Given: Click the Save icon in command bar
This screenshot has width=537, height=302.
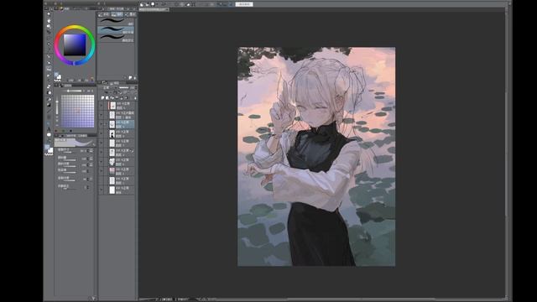Looking at the screenshot, I should (x=153, y=4).
